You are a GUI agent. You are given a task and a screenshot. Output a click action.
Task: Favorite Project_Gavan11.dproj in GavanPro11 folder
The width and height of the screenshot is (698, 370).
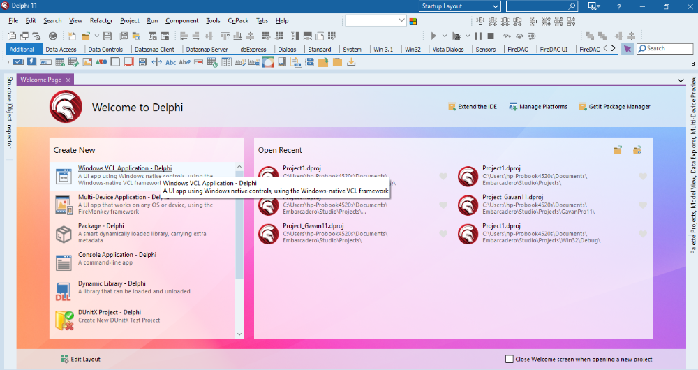coord(643,205)
